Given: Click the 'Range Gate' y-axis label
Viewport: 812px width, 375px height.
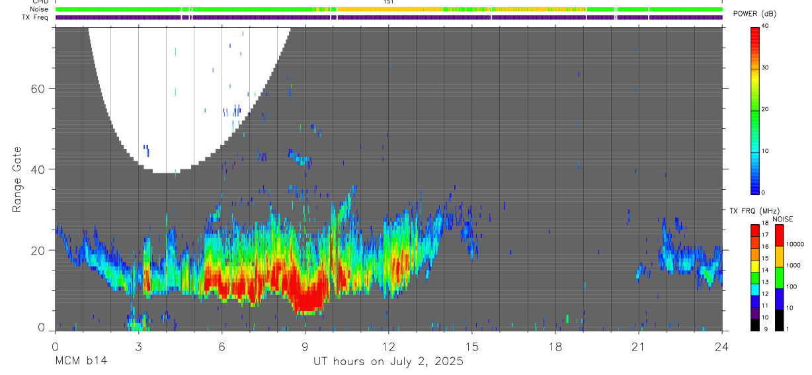Looking at the screenshot, I should pyautogui.click(x=17, y=179).
